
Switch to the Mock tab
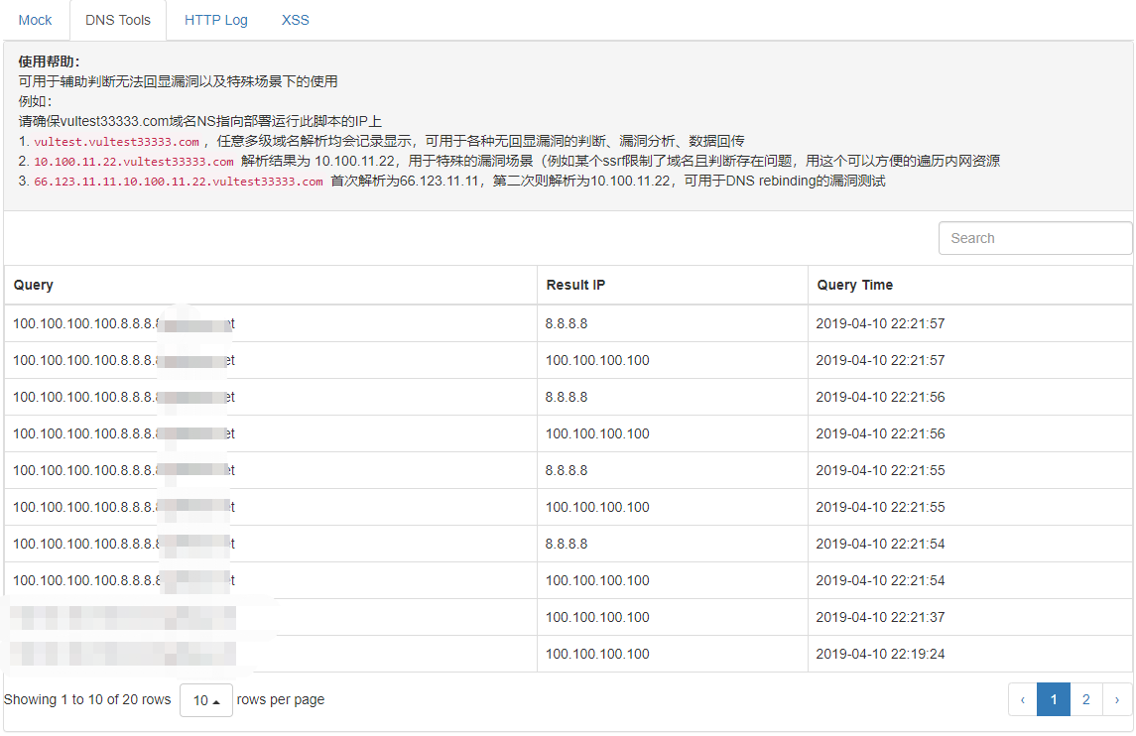click(x=35, y=20)
